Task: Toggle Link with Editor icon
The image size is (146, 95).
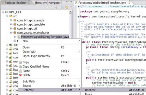Action: pos(67,7)
